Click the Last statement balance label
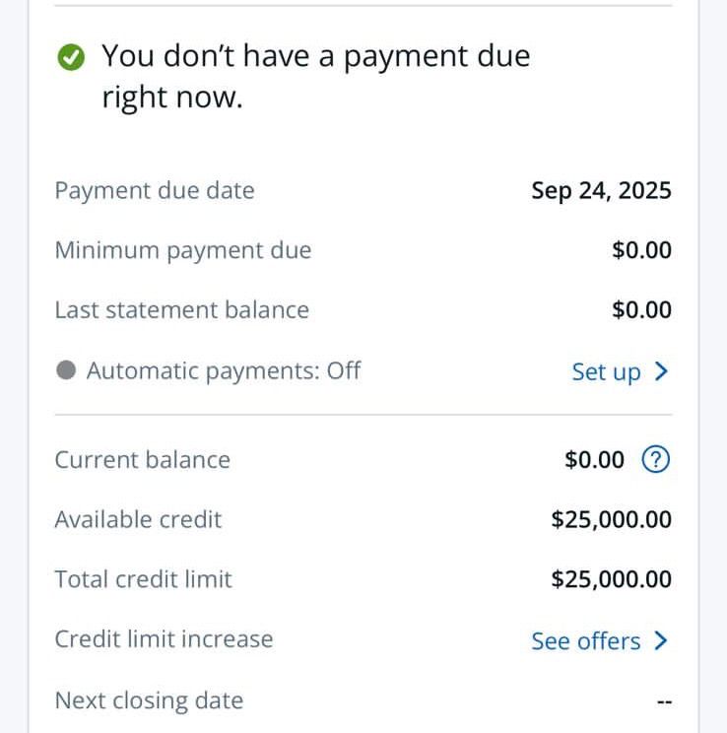 pos(182,310)
